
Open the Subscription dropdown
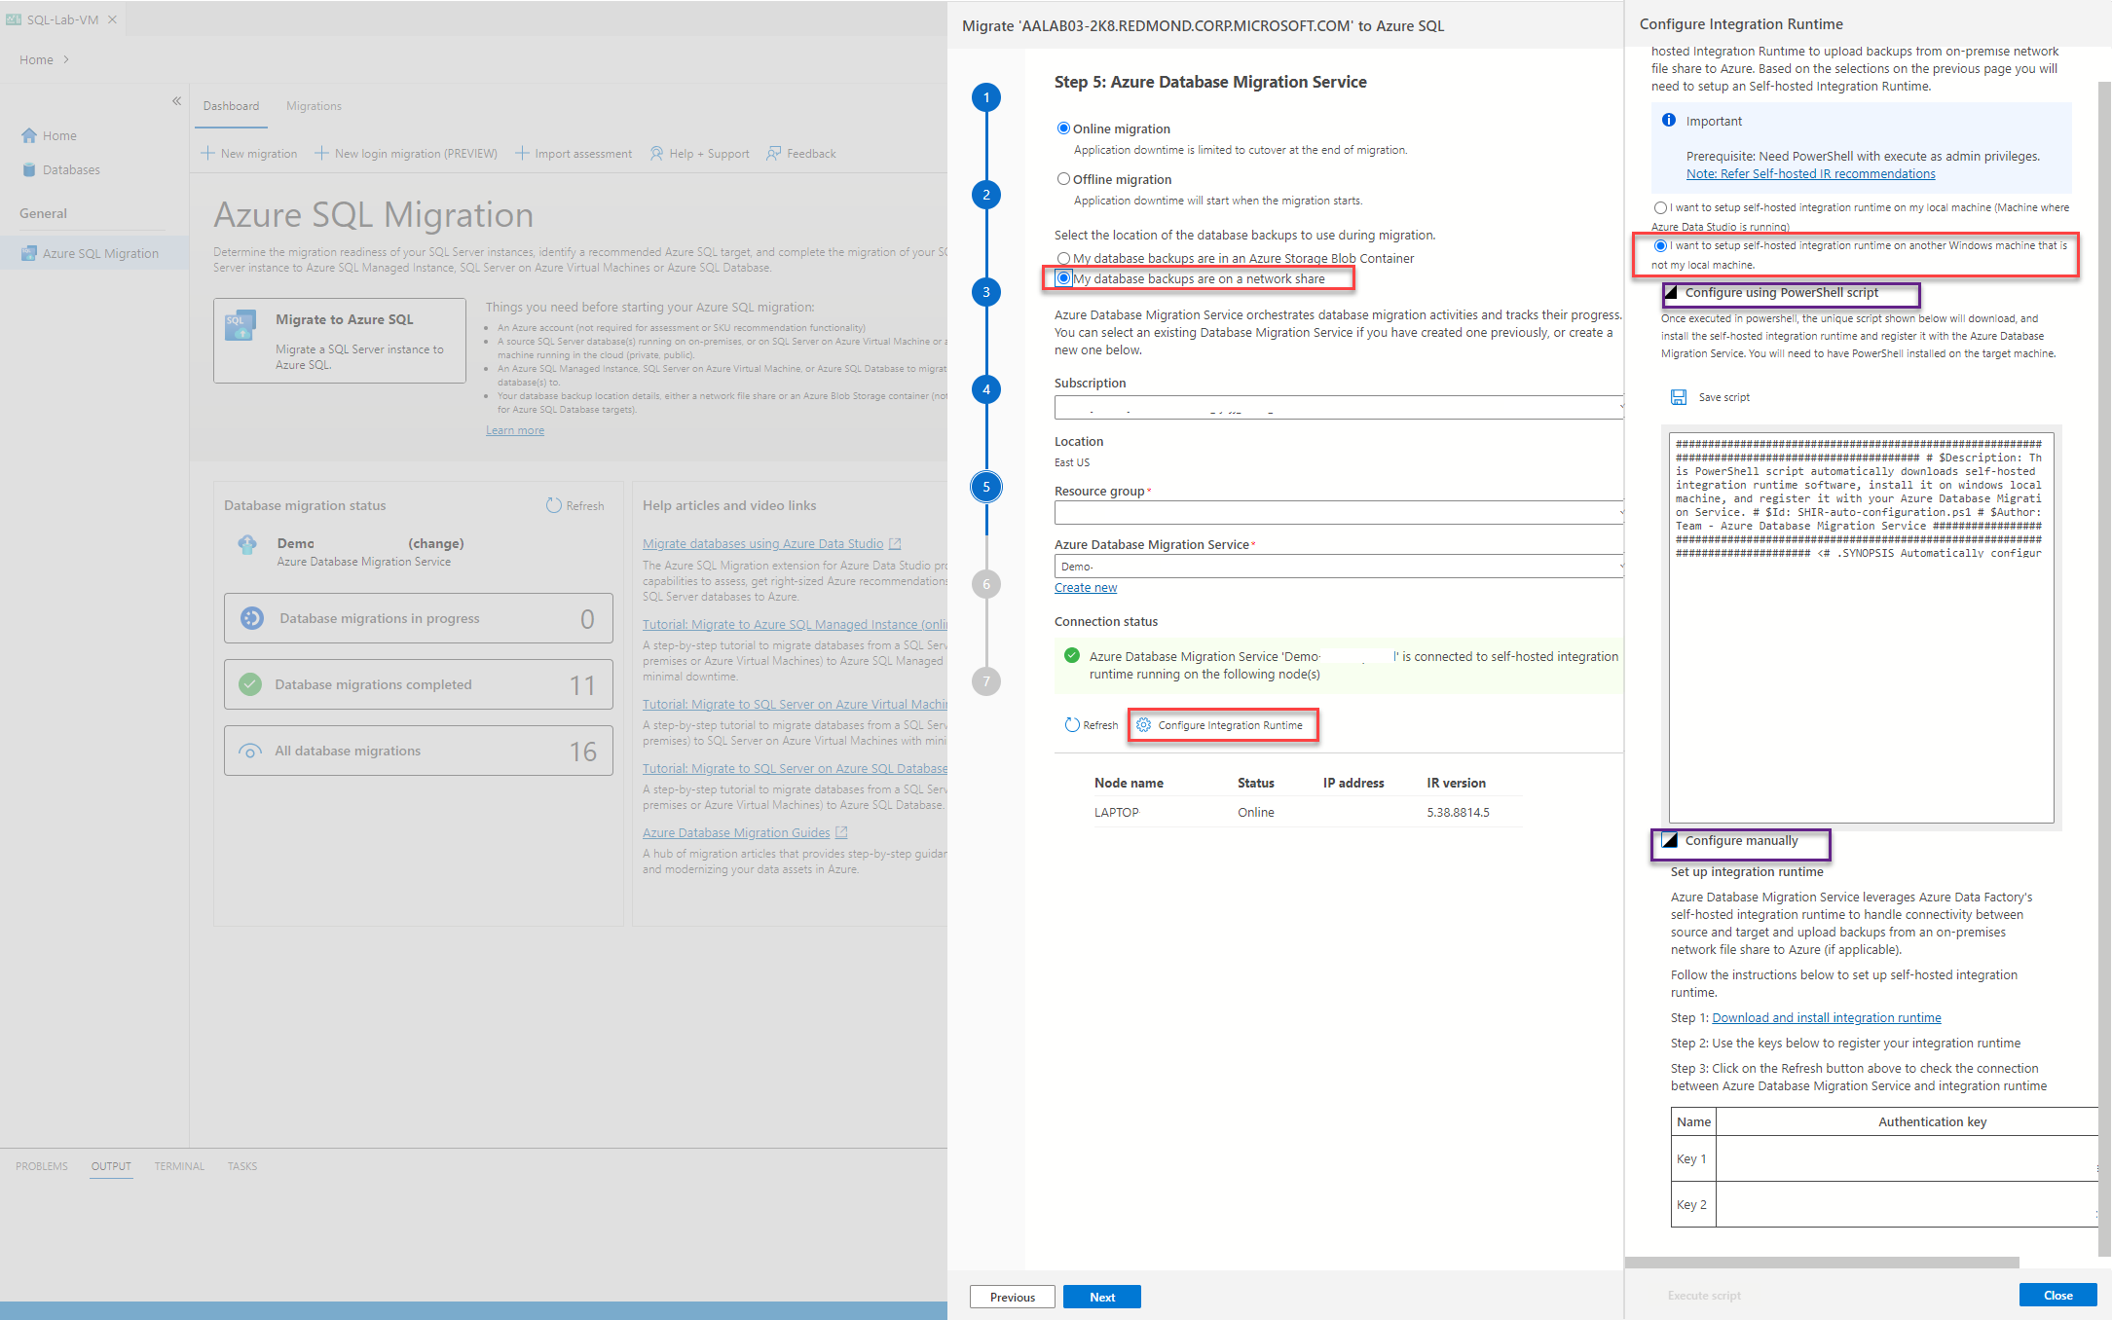pos(1338,407)
